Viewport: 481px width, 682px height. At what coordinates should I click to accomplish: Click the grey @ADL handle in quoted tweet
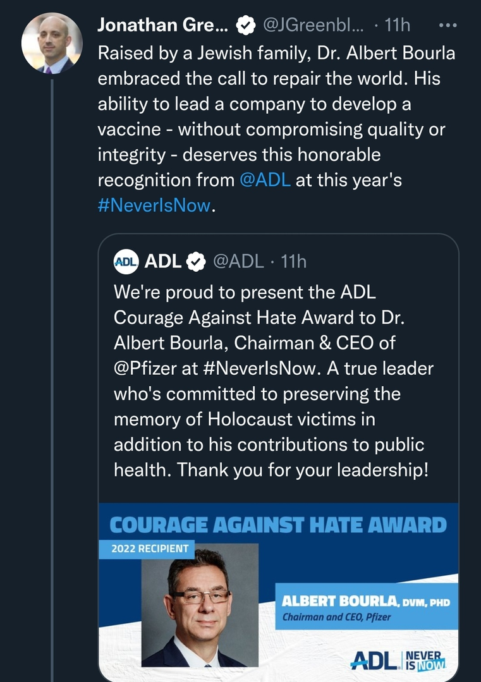pos(238,261)
